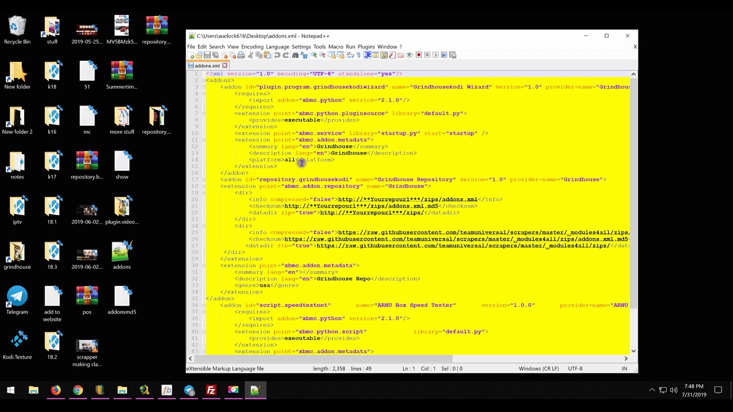Click 'Windows (CR LF)' in status bar
733x412 pixels.
pyautogui.click(x=539, y=369)
